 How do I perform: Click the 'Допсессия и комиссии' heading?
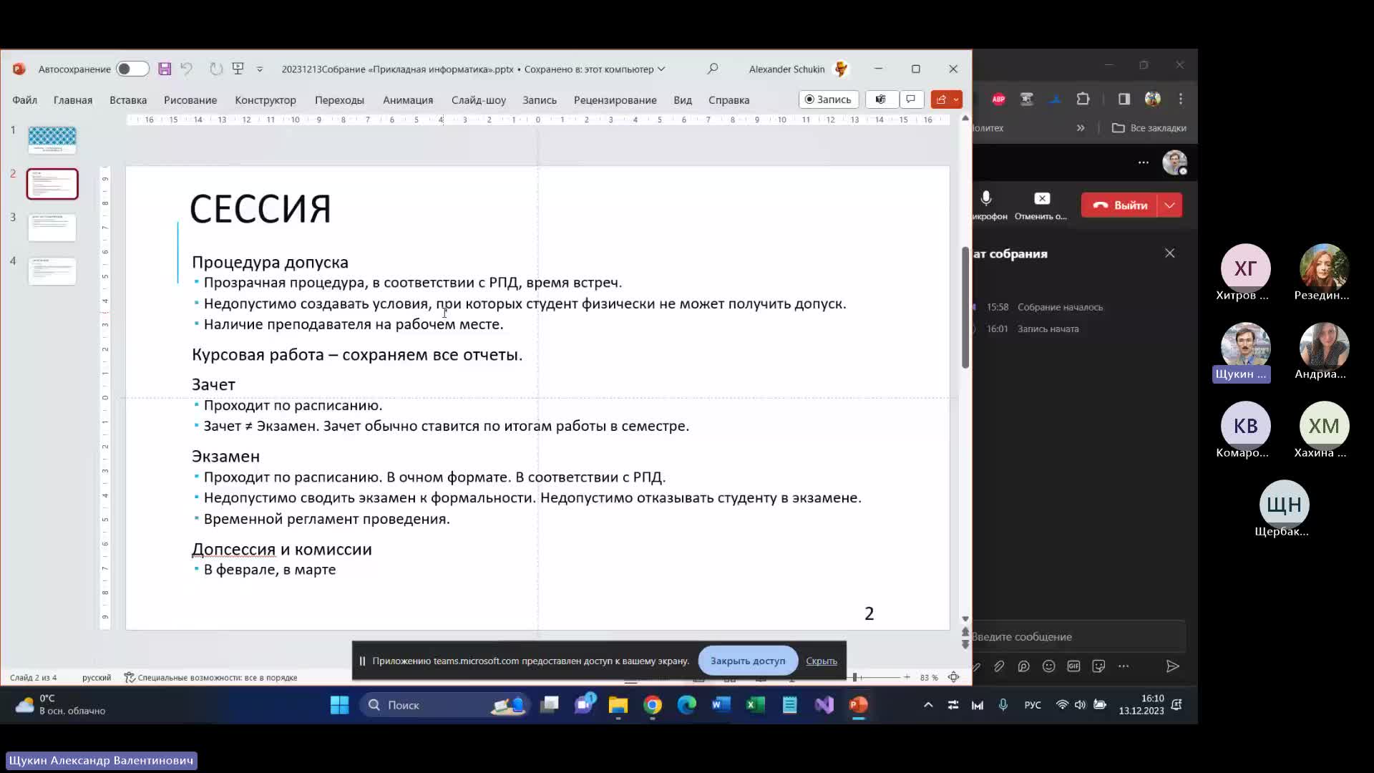pyautogui.click(x=282, y=549)
